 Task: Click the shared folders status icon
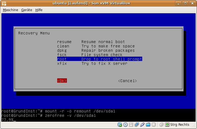pos(148,125)
